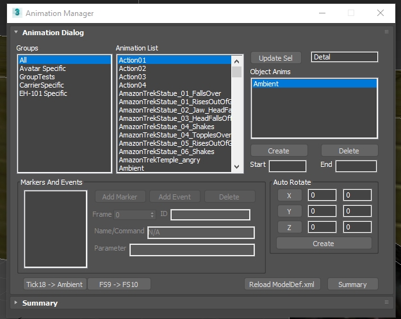Click the Tick18 -> Ambient button

[55, 284]
